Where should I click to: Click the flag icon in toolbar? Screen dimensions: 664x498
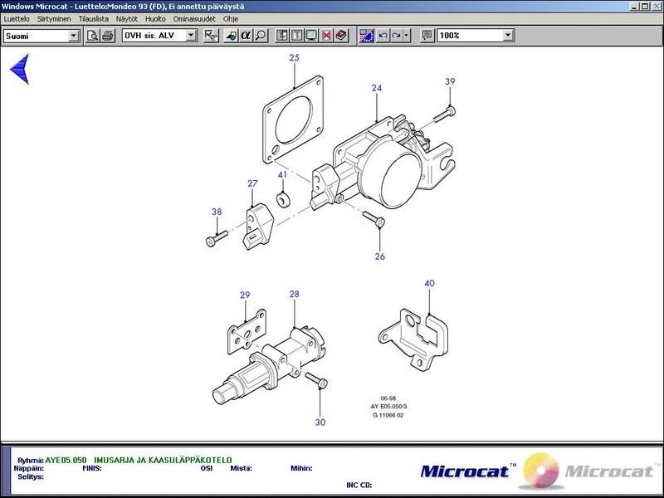click(x=366, y=36)
